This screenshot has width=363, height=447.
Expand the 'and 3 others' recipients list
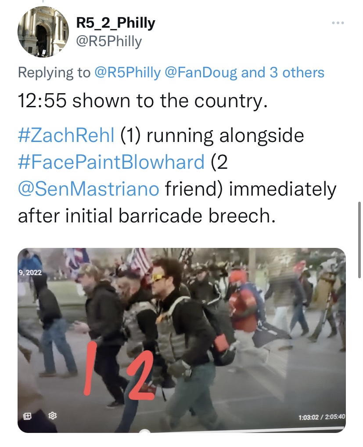click(283, 73)
